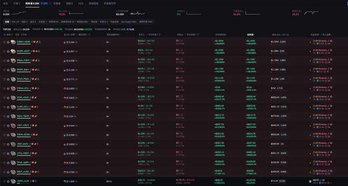Select the 持有者 9.29K tab
The image size is (348, 186).
[32, 4]
